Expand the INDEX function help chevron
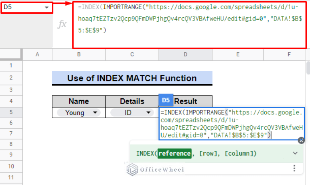Viewport: 310px width, 185px height. [x=295, y=153]
